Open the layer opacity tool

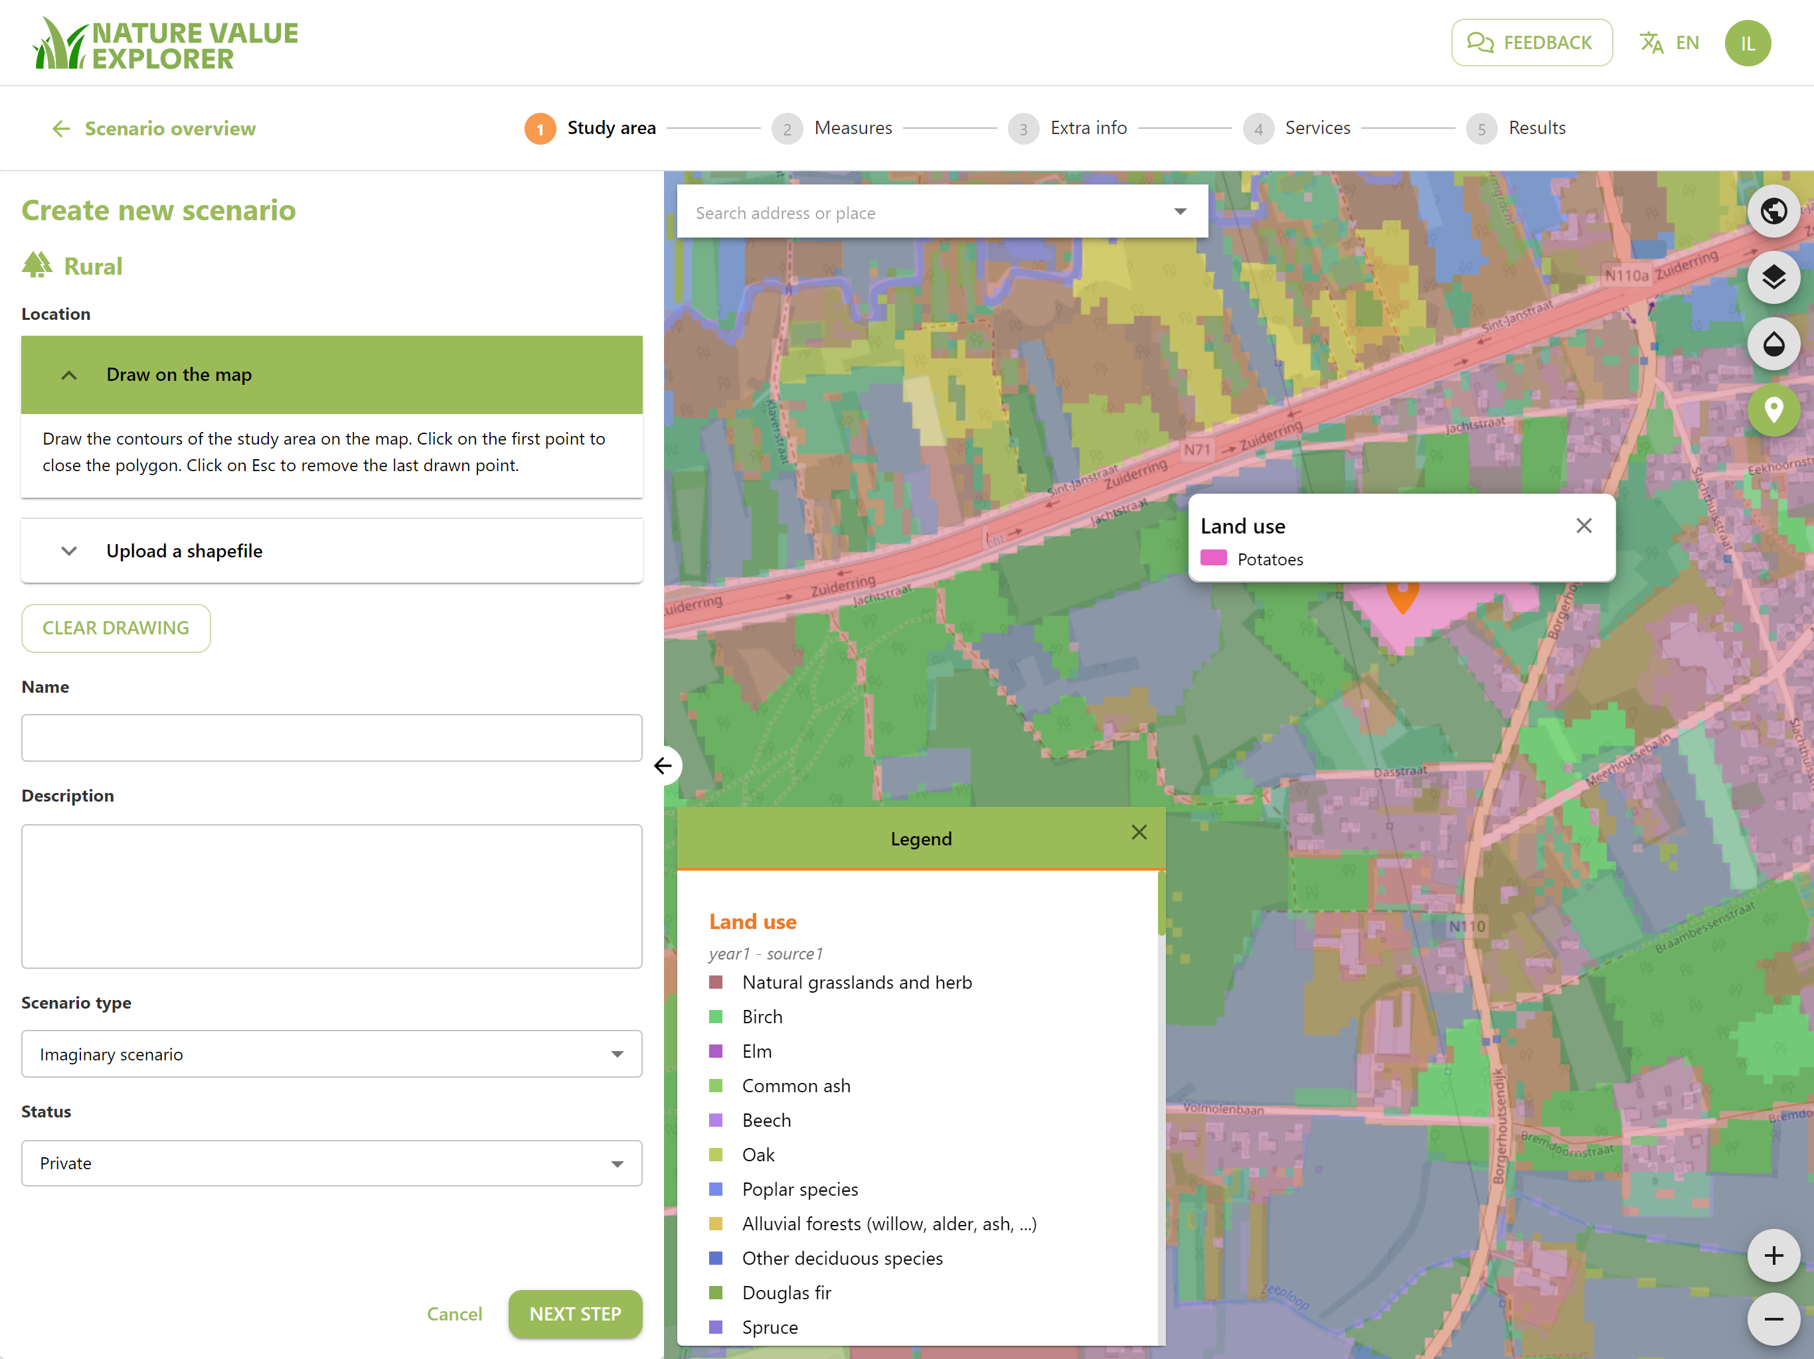1773,344
